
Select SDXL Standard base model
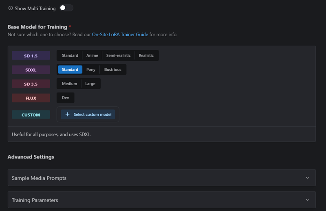point(70,69)
